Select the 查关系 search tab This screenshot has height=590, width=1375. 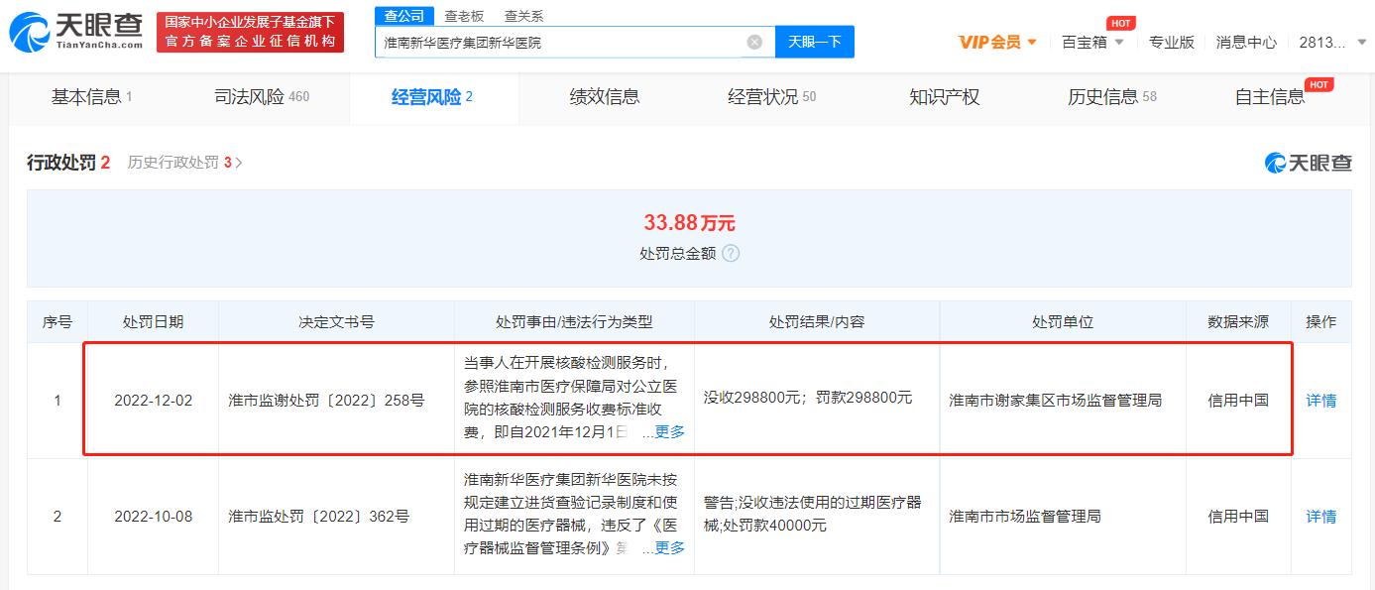pyautogui.click(x=523, y=16)
